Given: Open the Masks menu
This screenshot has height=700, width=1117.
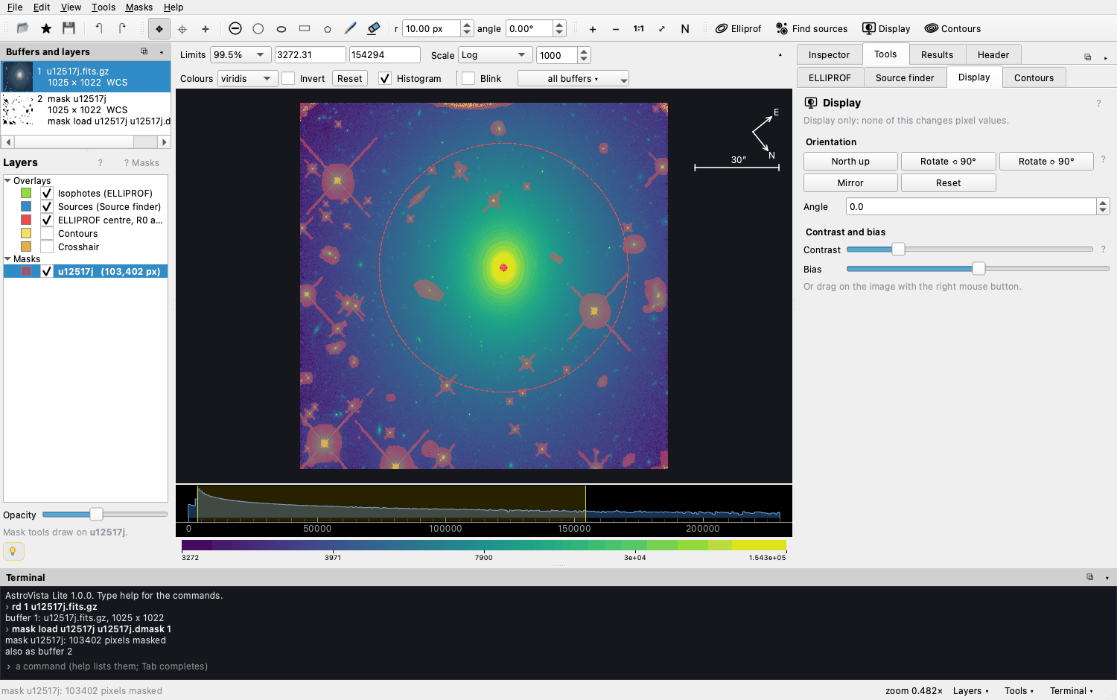Looking at the screenshot, I should (x=139, y=7).
